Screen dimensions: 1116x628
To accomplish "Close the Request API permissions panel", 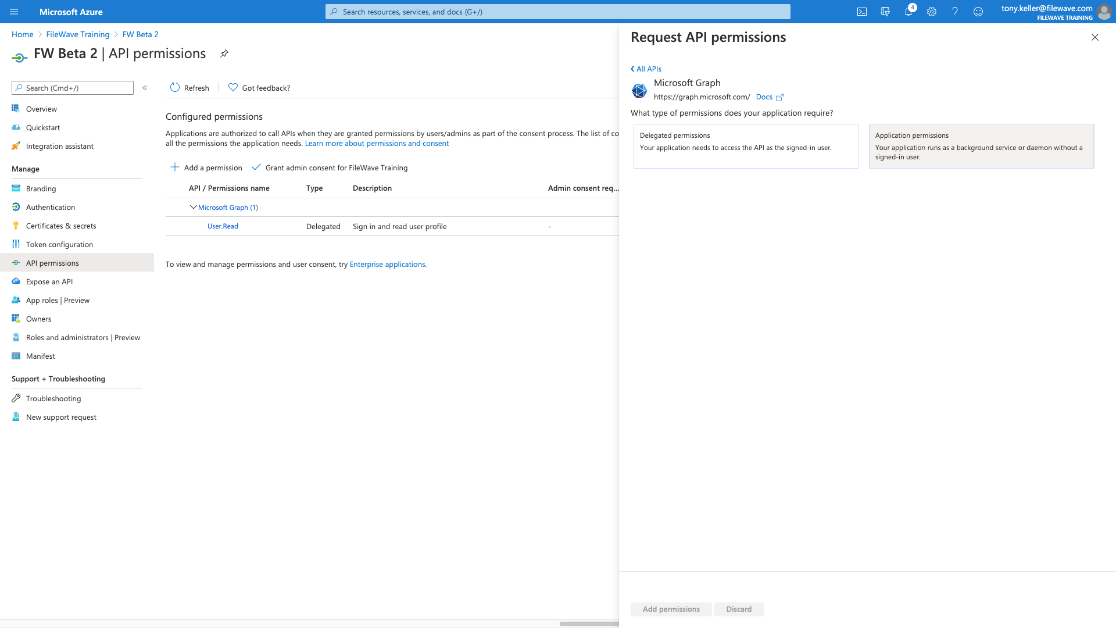I will [1095, 37].
